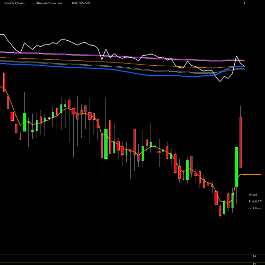Image resolution: width=265 pixels, height=265 pixels.
Task: Click the 'MunafaSutra.com' label
Action: coord(49,3)
